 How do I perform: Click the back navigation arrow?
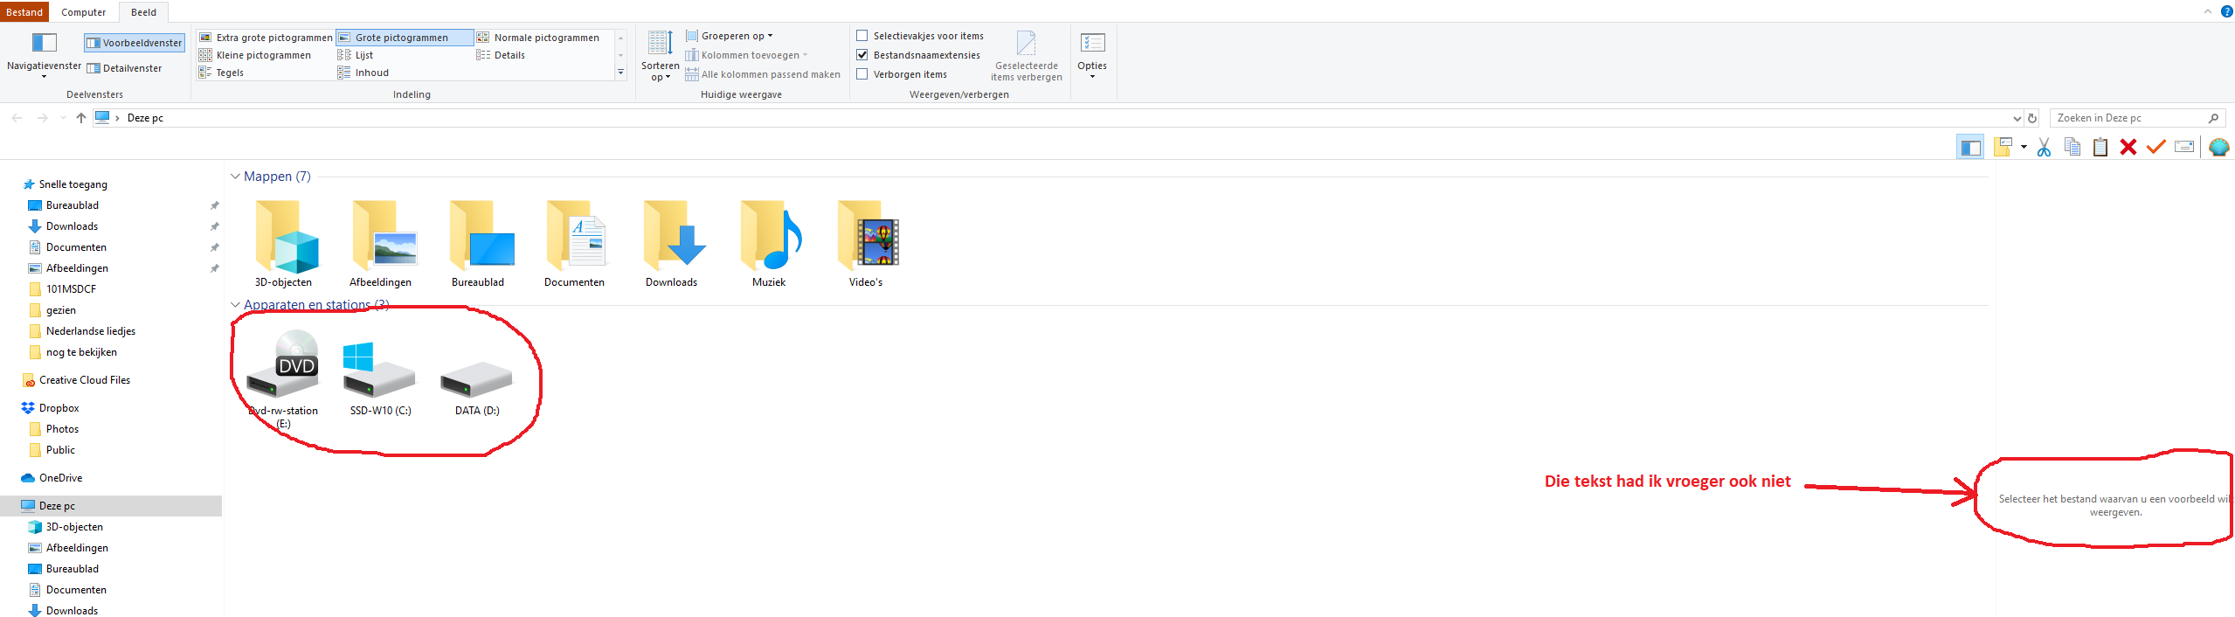(x=17, y=118)
